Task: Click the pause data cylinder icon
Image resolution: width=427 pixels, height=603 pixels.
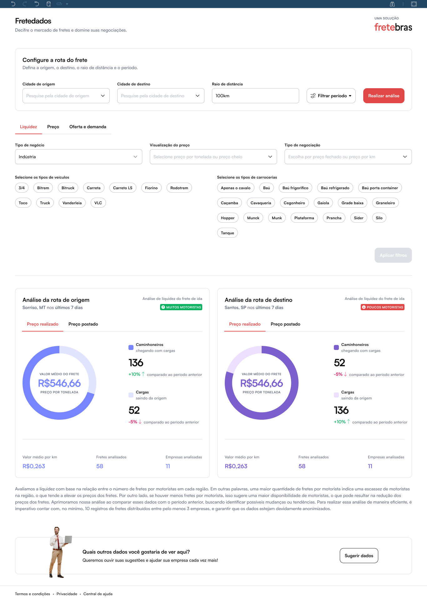Action: pyautogui.click(x=48, y=4)
